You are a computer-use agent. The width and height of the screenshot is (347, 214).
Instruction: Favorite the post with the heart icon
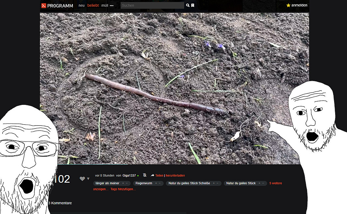tap(82, 179)
